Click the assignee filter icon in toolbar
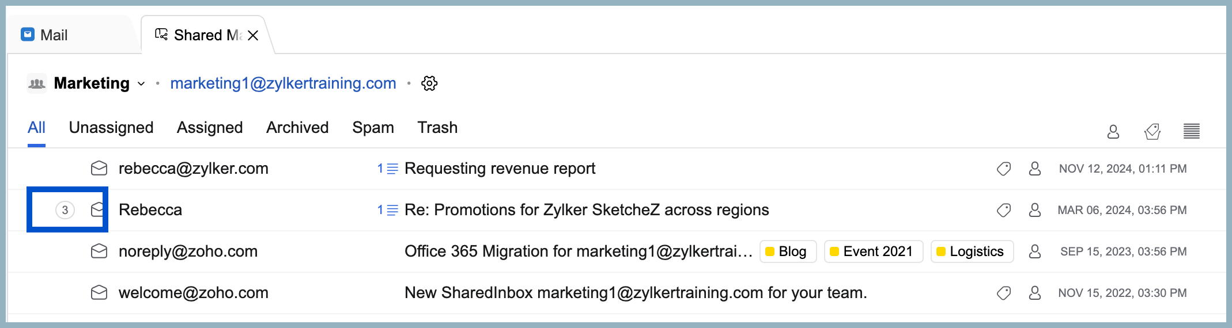The height and width of the screenshot is (328, 1232). point(1113,132)
